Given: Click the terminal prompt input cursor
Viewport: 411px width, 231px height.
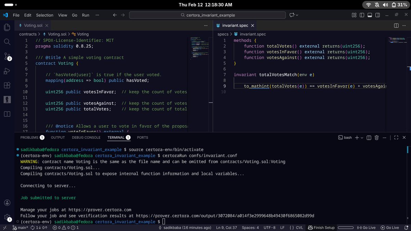Looking at the screenshot, I should 164,222.
